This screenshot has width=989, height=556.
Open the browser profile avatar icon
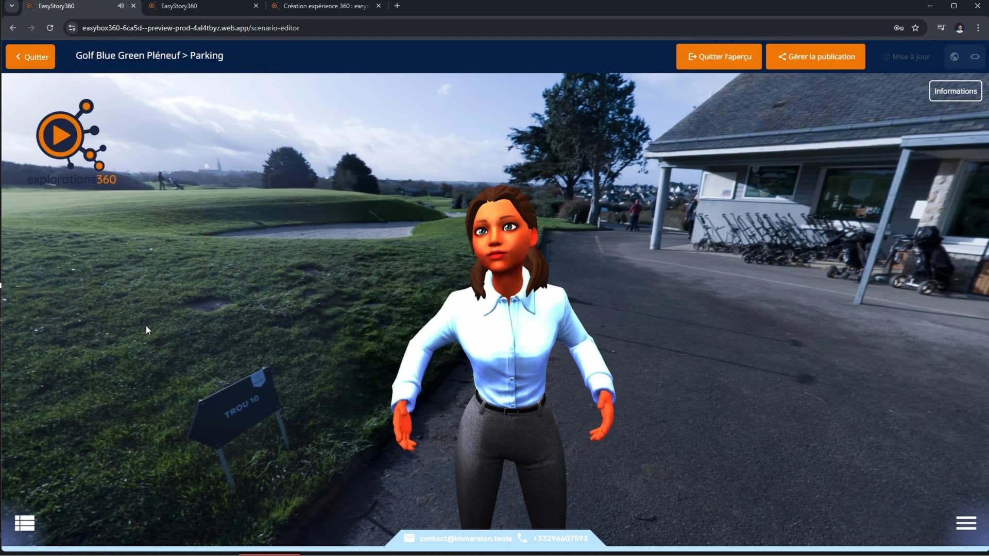click(960, 28)
